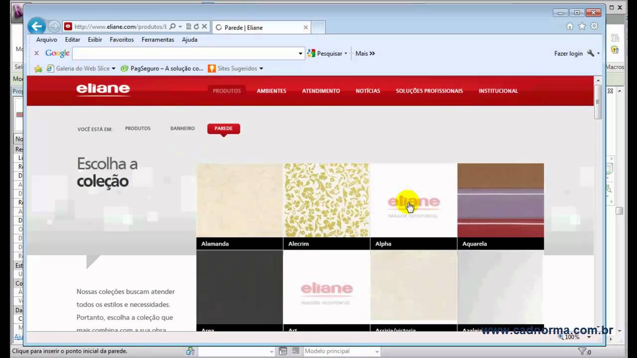Go to the browser home page icon
The width and height of the screenshot is (637, 358).
(570, 26)
